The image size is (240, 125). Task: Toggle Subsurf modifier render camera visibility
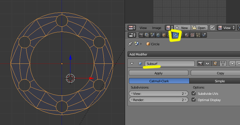[x=200, y=64]
